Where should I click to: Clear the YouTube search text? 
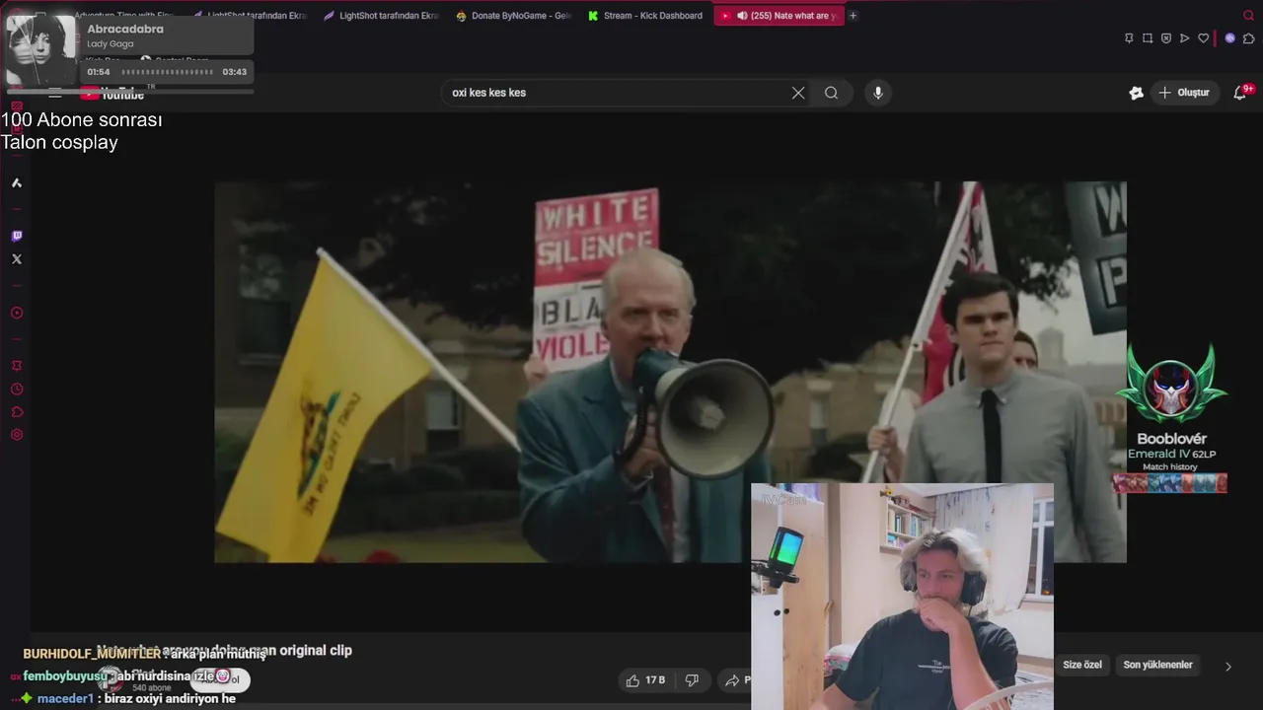click(x=798, y=93)
